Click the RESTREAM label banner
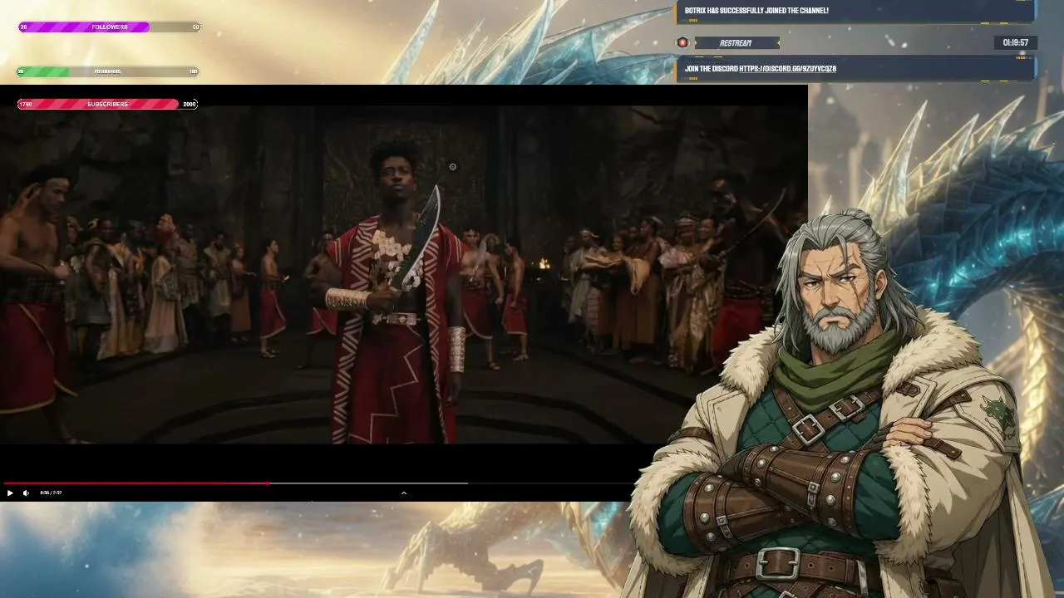 pos(736,43)
